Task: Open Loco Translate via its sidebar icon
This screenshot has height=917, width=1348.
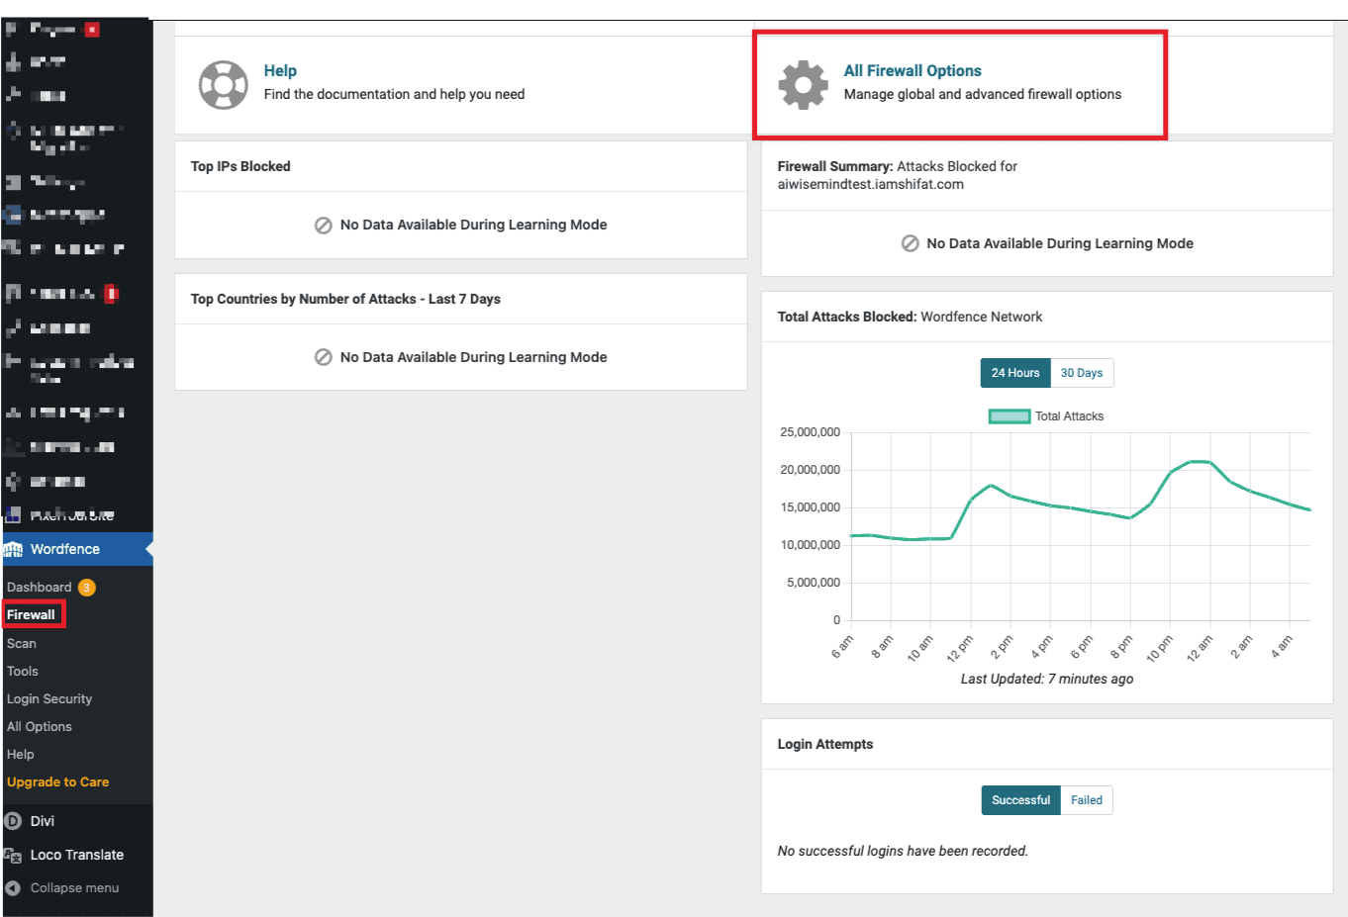Action: click(14, 854)
